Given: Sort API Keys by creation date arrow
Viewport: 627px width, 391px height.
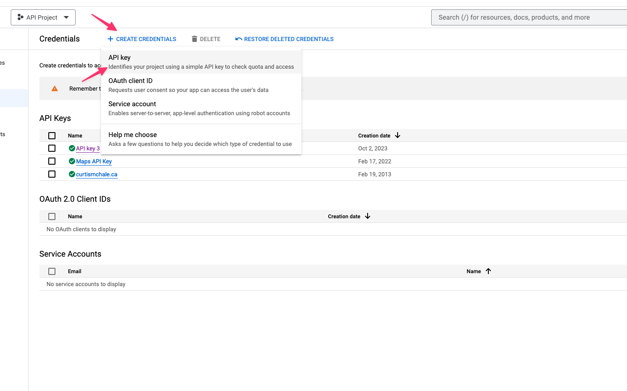Looking at the screenshot, I should [398, 135].
